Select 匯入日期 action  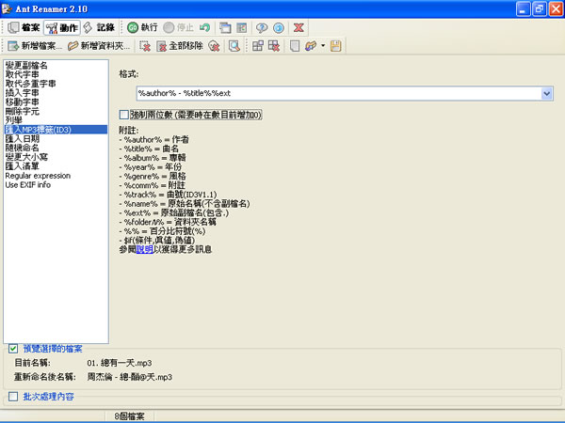tap(22, 138)
